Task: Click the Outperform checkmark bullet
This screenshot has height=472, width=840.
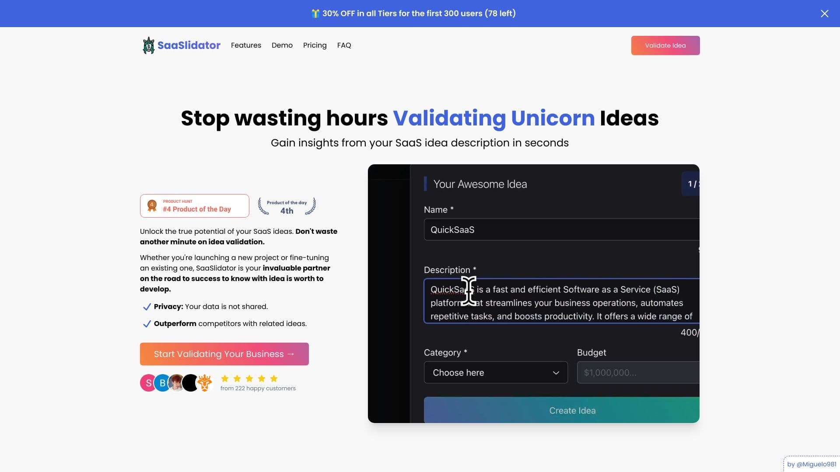Action: 147,324
